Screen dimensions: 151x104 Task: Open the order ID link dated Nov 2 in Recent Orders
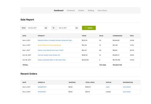coord(42,92)
